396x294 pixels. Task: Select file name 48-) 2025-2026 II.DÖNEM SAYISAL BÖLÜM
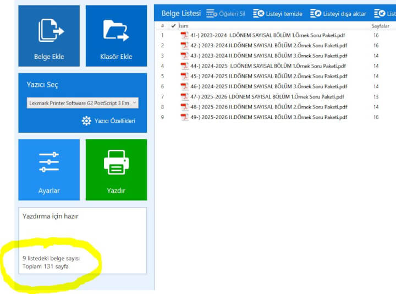point(269,107)
